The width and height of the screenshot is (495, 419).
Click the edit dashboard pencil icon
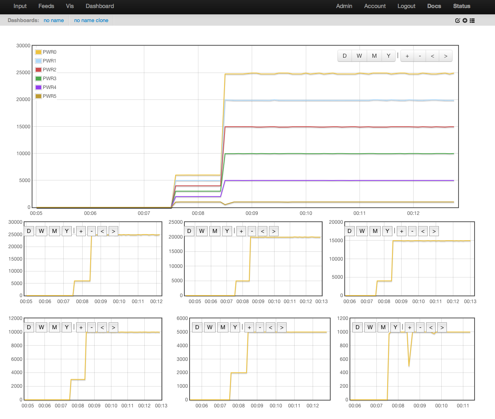pyautogui.click(x=457, y=20)
